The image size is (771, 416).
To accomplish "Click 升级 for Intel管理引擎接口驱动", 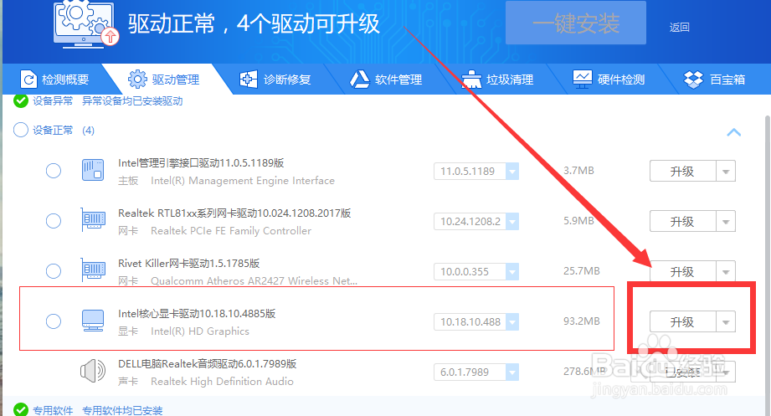I will pos(682,171).
